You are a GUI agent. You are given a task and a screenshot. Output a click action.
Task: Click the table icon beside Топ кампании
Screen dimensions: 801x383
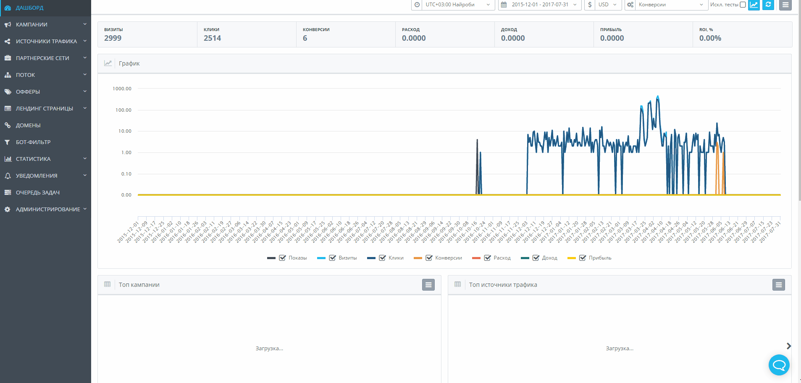tap(108, 284)
